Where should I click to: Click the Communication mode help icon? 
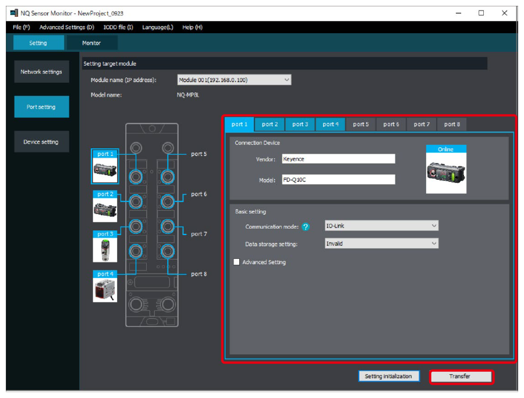pos(306,227)
